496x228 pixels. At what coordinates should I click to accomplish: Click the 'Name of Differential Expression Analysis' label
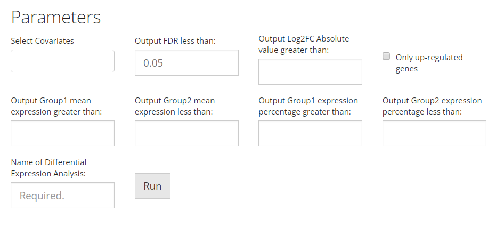[48, 167]
